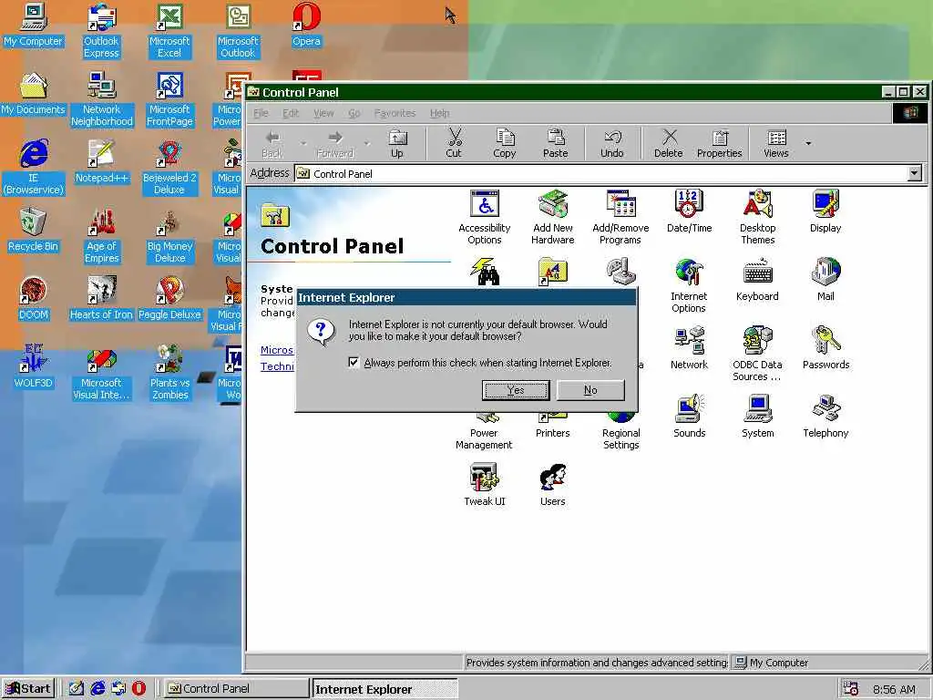Open the Back history dropdown arrow
This screenshot has height=700, width=933.
click(x=302, y=143)
